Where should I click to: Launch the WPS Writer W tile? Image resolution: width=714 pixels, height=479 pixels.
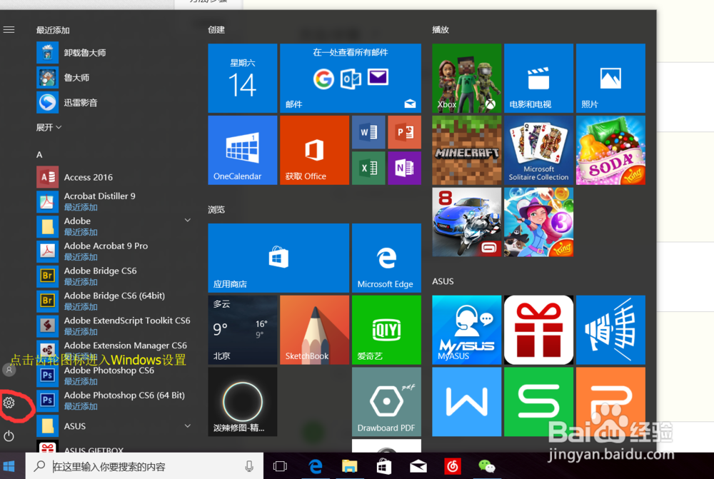pos(466,402)
